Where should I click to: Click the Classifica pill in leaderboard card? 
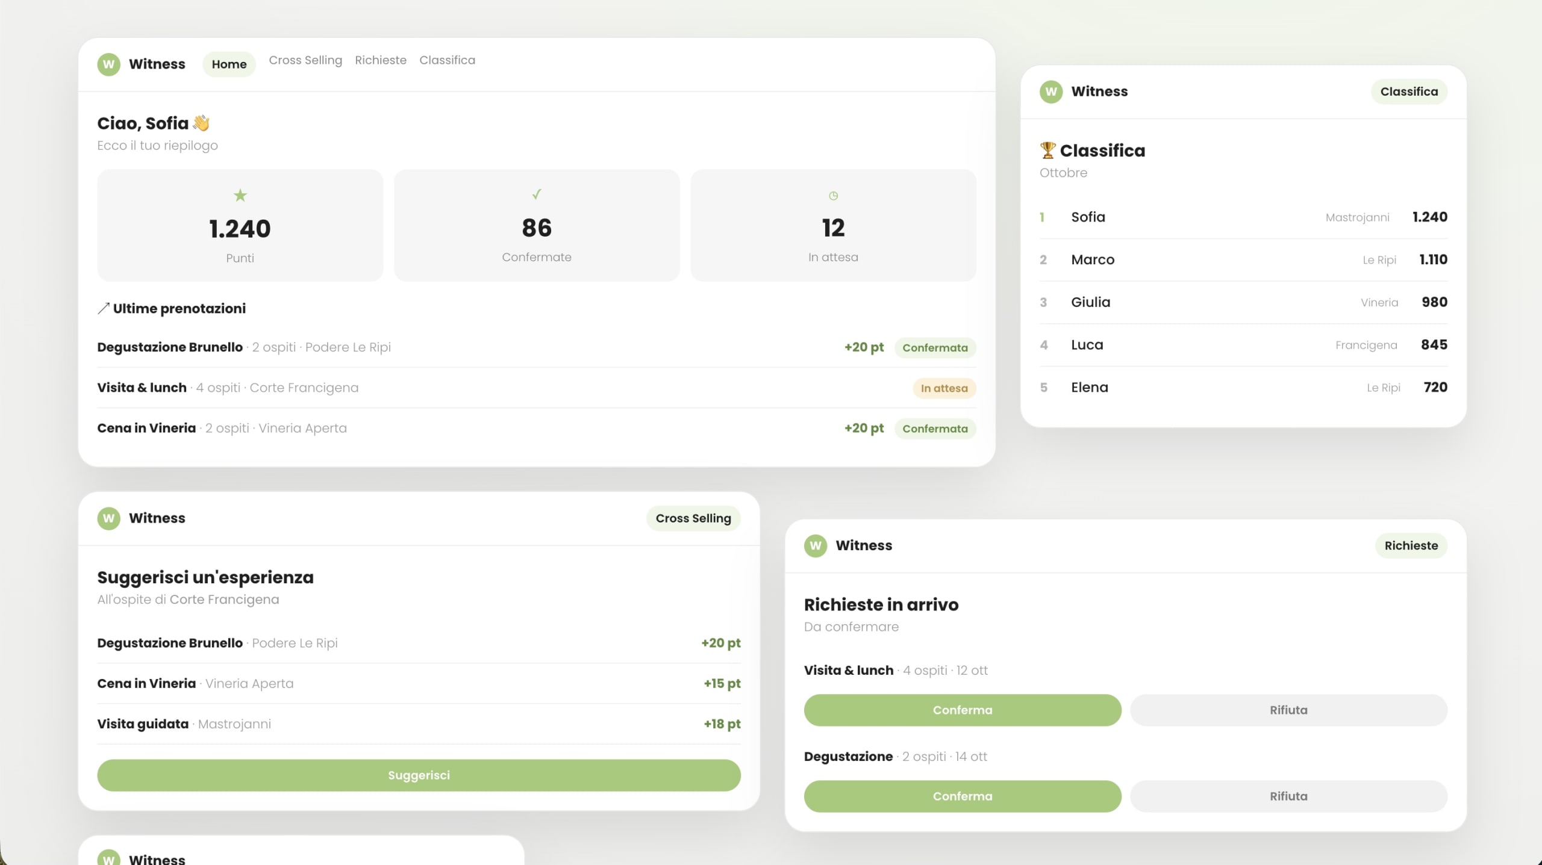(x=1409, y=91)
